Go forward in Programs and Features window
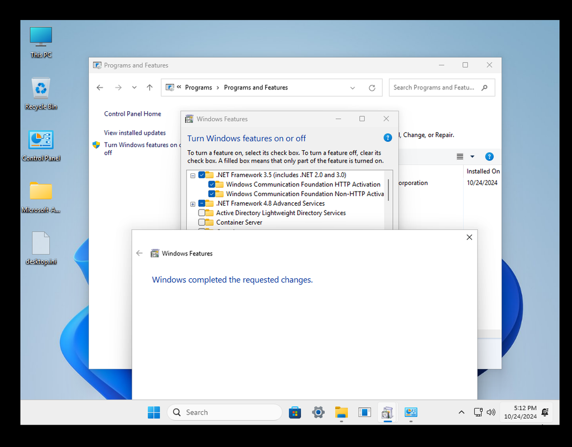Viewport: 572px width, 447px height. pyautogui.click(x=118, y=88)
